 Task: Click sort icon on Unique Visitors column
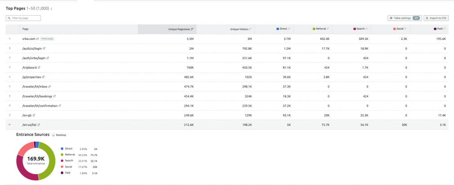coord(251,29)
